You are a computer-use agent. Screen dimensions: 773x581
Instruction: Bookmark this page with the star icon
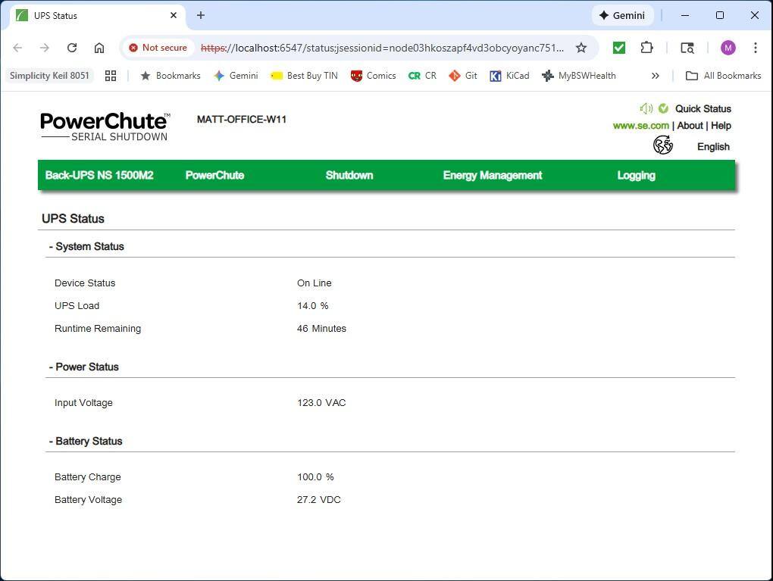[x=581, y=48]
